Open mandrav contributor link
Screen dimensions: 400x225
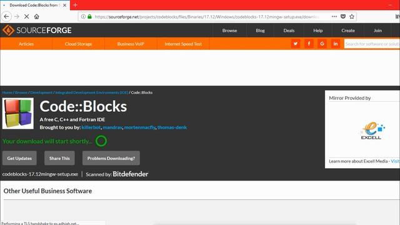pyautogui.click(x=112, y=127)
